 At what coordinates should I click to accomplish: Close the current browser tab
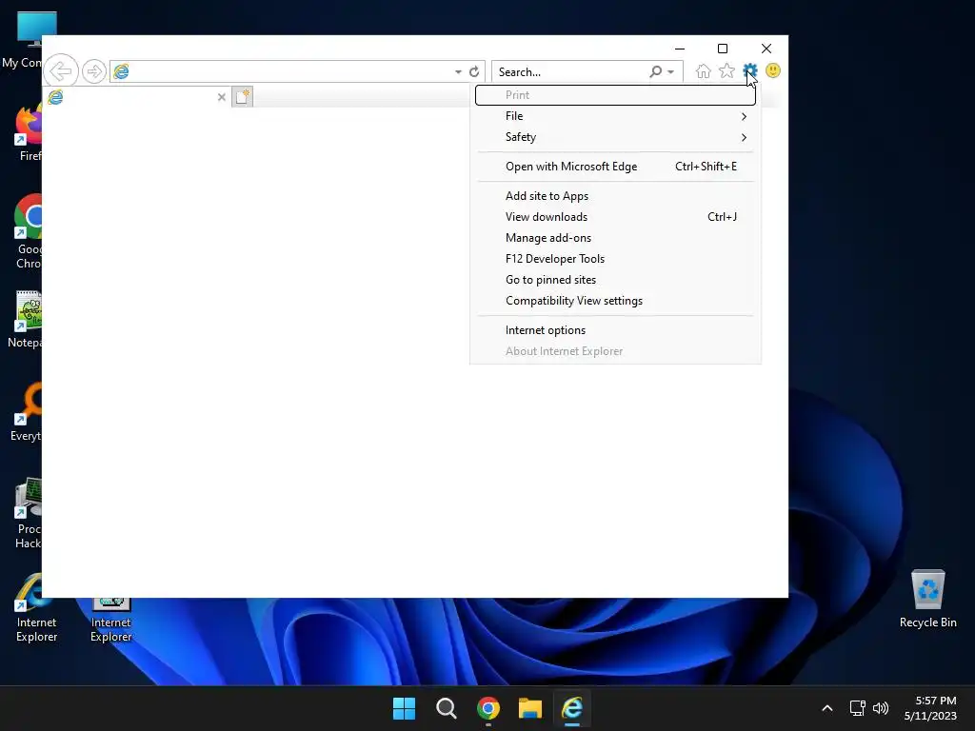(x=221, y=97)
